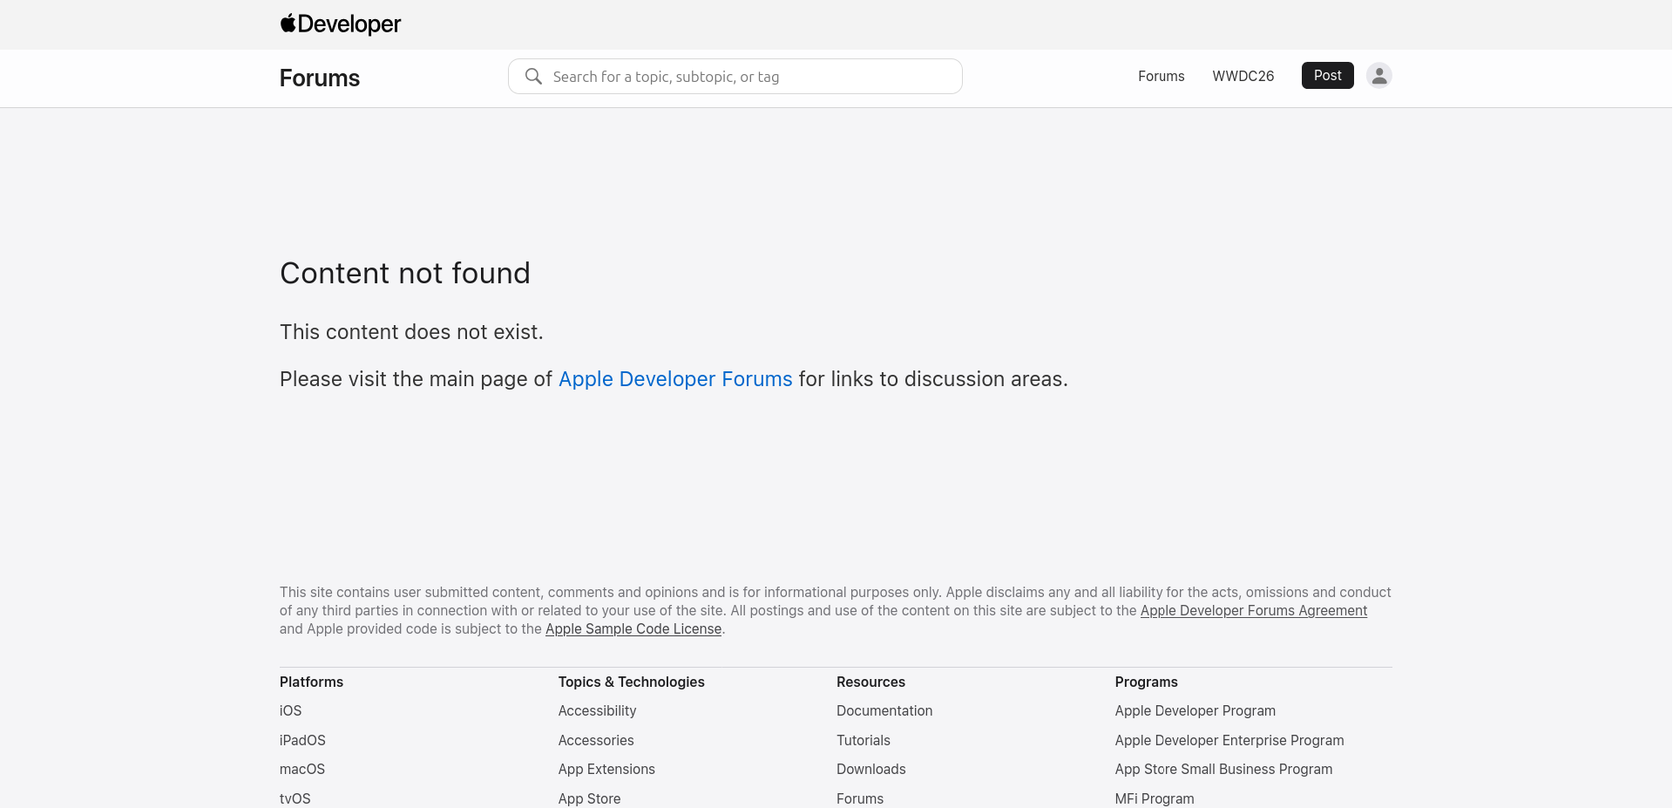Click the Content not found heading
Screen dimensions: 1673x808
405,274
